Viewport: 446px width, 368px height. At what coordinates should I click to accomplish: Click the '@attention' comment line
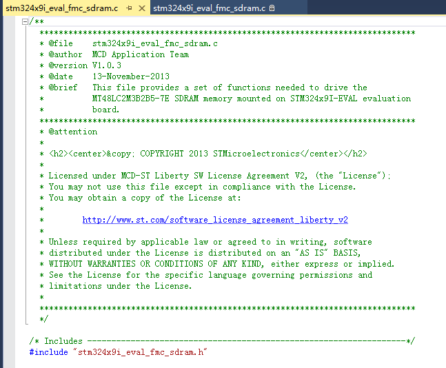click(x=68, y=132)
